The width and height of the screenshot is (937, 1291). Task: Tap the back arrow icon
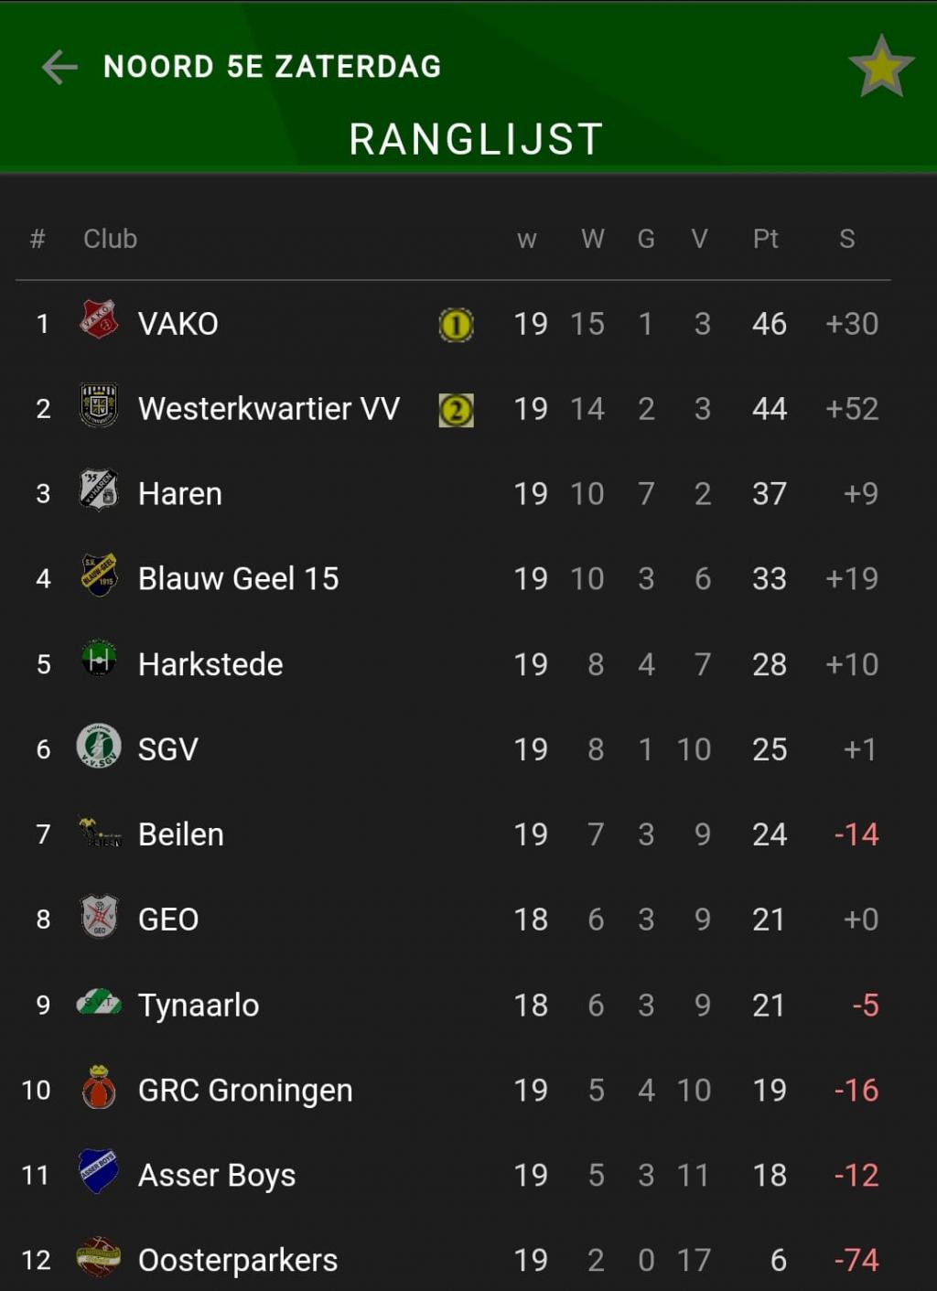[59, 67]
